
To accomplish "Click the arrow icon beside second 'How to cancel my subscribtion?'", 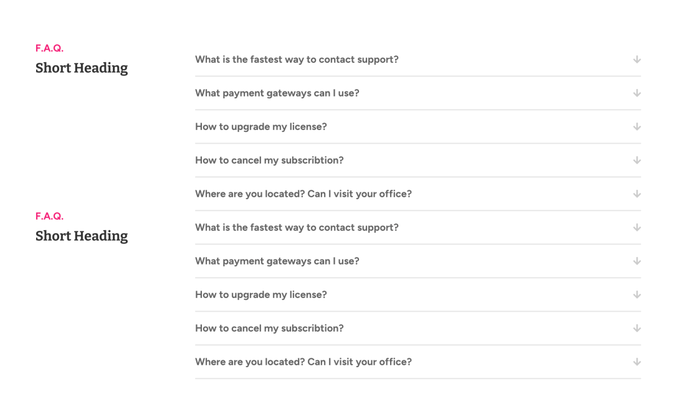I will (637, 329).
